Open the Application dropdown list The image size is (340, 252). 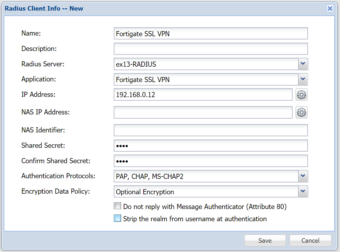(x=303, y=79)
